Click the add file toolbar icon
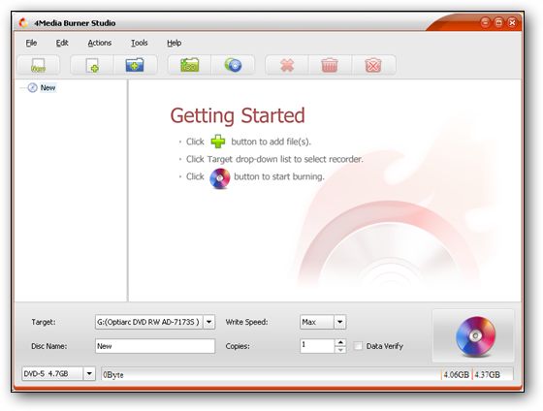This screenshot has width=543, height=411. tap(92, 65)
